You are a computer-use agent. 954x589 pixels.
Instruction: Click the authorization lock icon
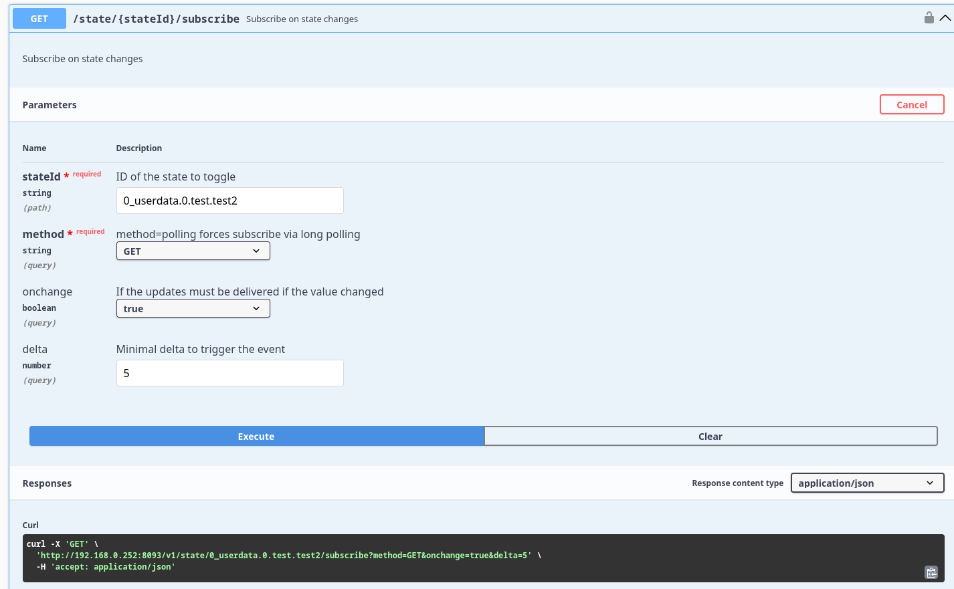point(929,18)
